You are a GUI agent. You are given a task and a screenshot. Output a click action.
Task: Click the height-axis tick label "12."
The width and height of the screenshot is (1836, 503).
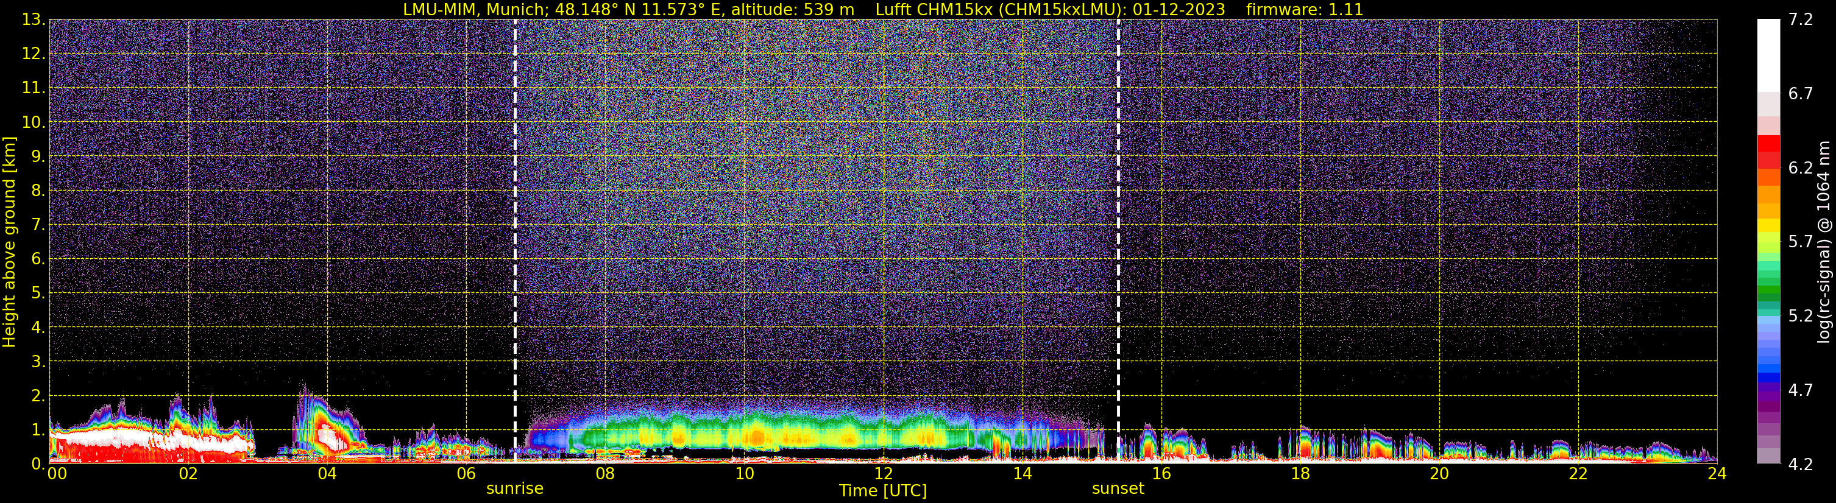(x=34, y=54)
